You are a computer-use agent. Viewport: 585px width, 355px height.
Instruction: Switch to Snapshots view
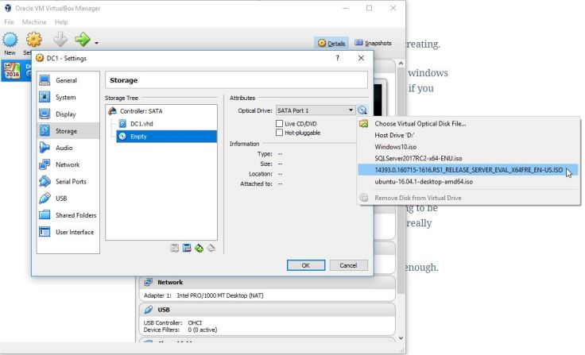[x=373, y=43]
